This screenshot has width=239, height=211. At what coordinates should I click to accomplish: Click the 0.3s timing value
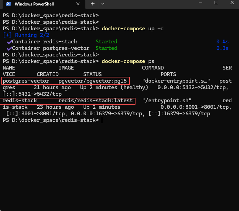[222, 48]
